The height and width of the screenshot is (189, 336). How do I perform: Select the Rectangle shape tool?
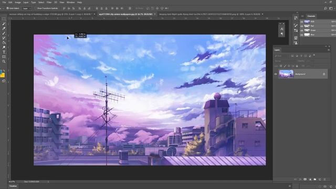pyautogui.click(x=4, y=57)
